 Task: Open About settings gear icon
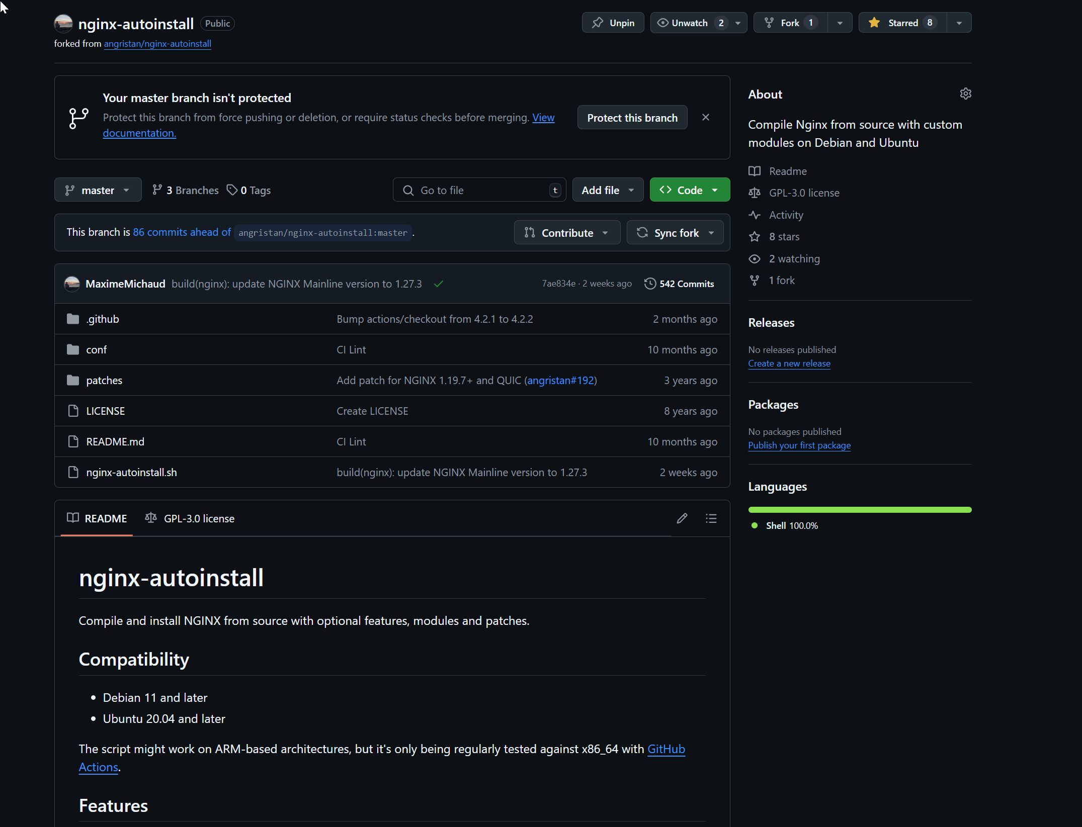click(965, 94)
